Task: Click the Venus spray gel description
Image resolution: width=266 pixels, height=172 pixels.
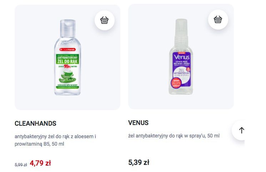Action: click(174, 136)
